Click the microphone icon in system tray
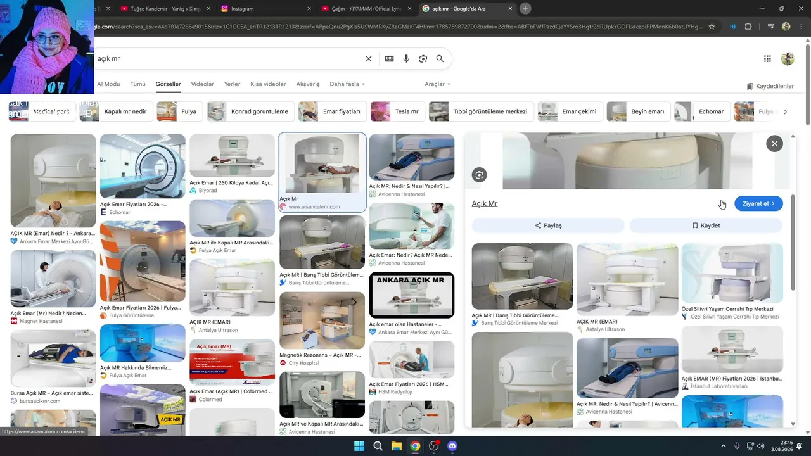The image size is (811, 456). coord(737,446)
